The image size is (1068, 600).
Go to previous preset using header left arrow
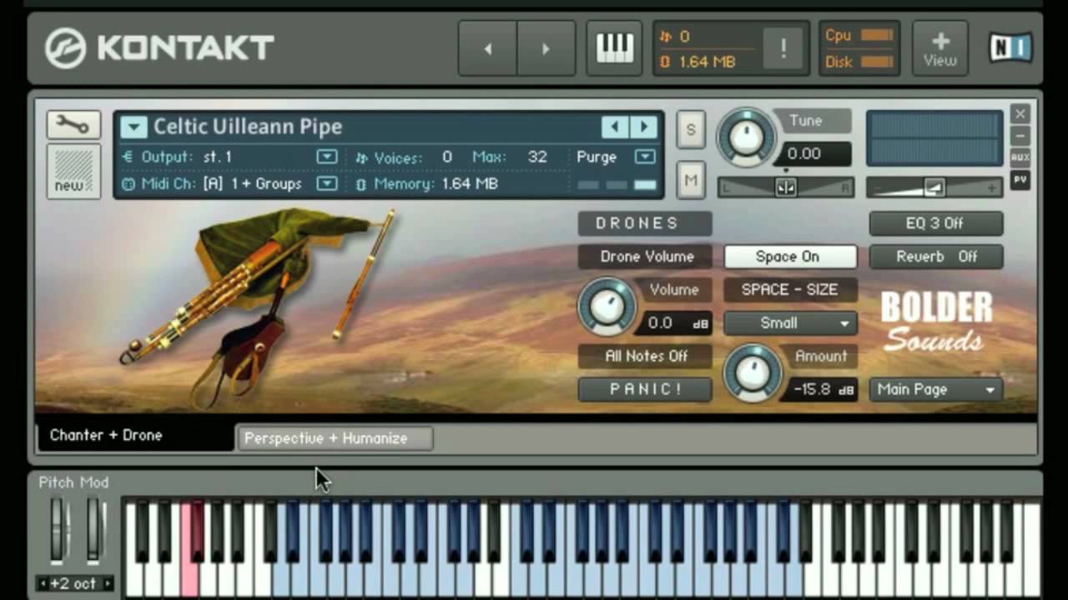pos(488,48)
